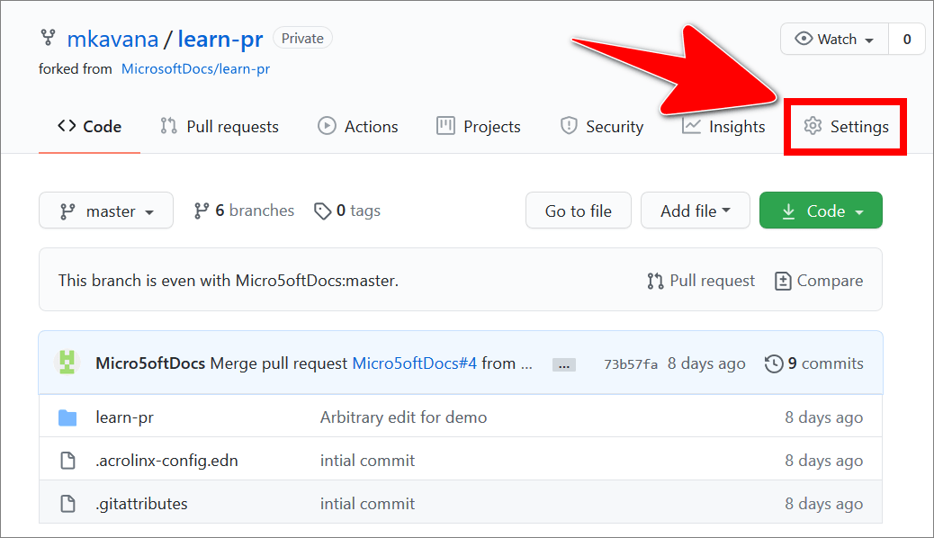
Task: Click the tag icon beside 0 tags
Action: pos(322,211)
